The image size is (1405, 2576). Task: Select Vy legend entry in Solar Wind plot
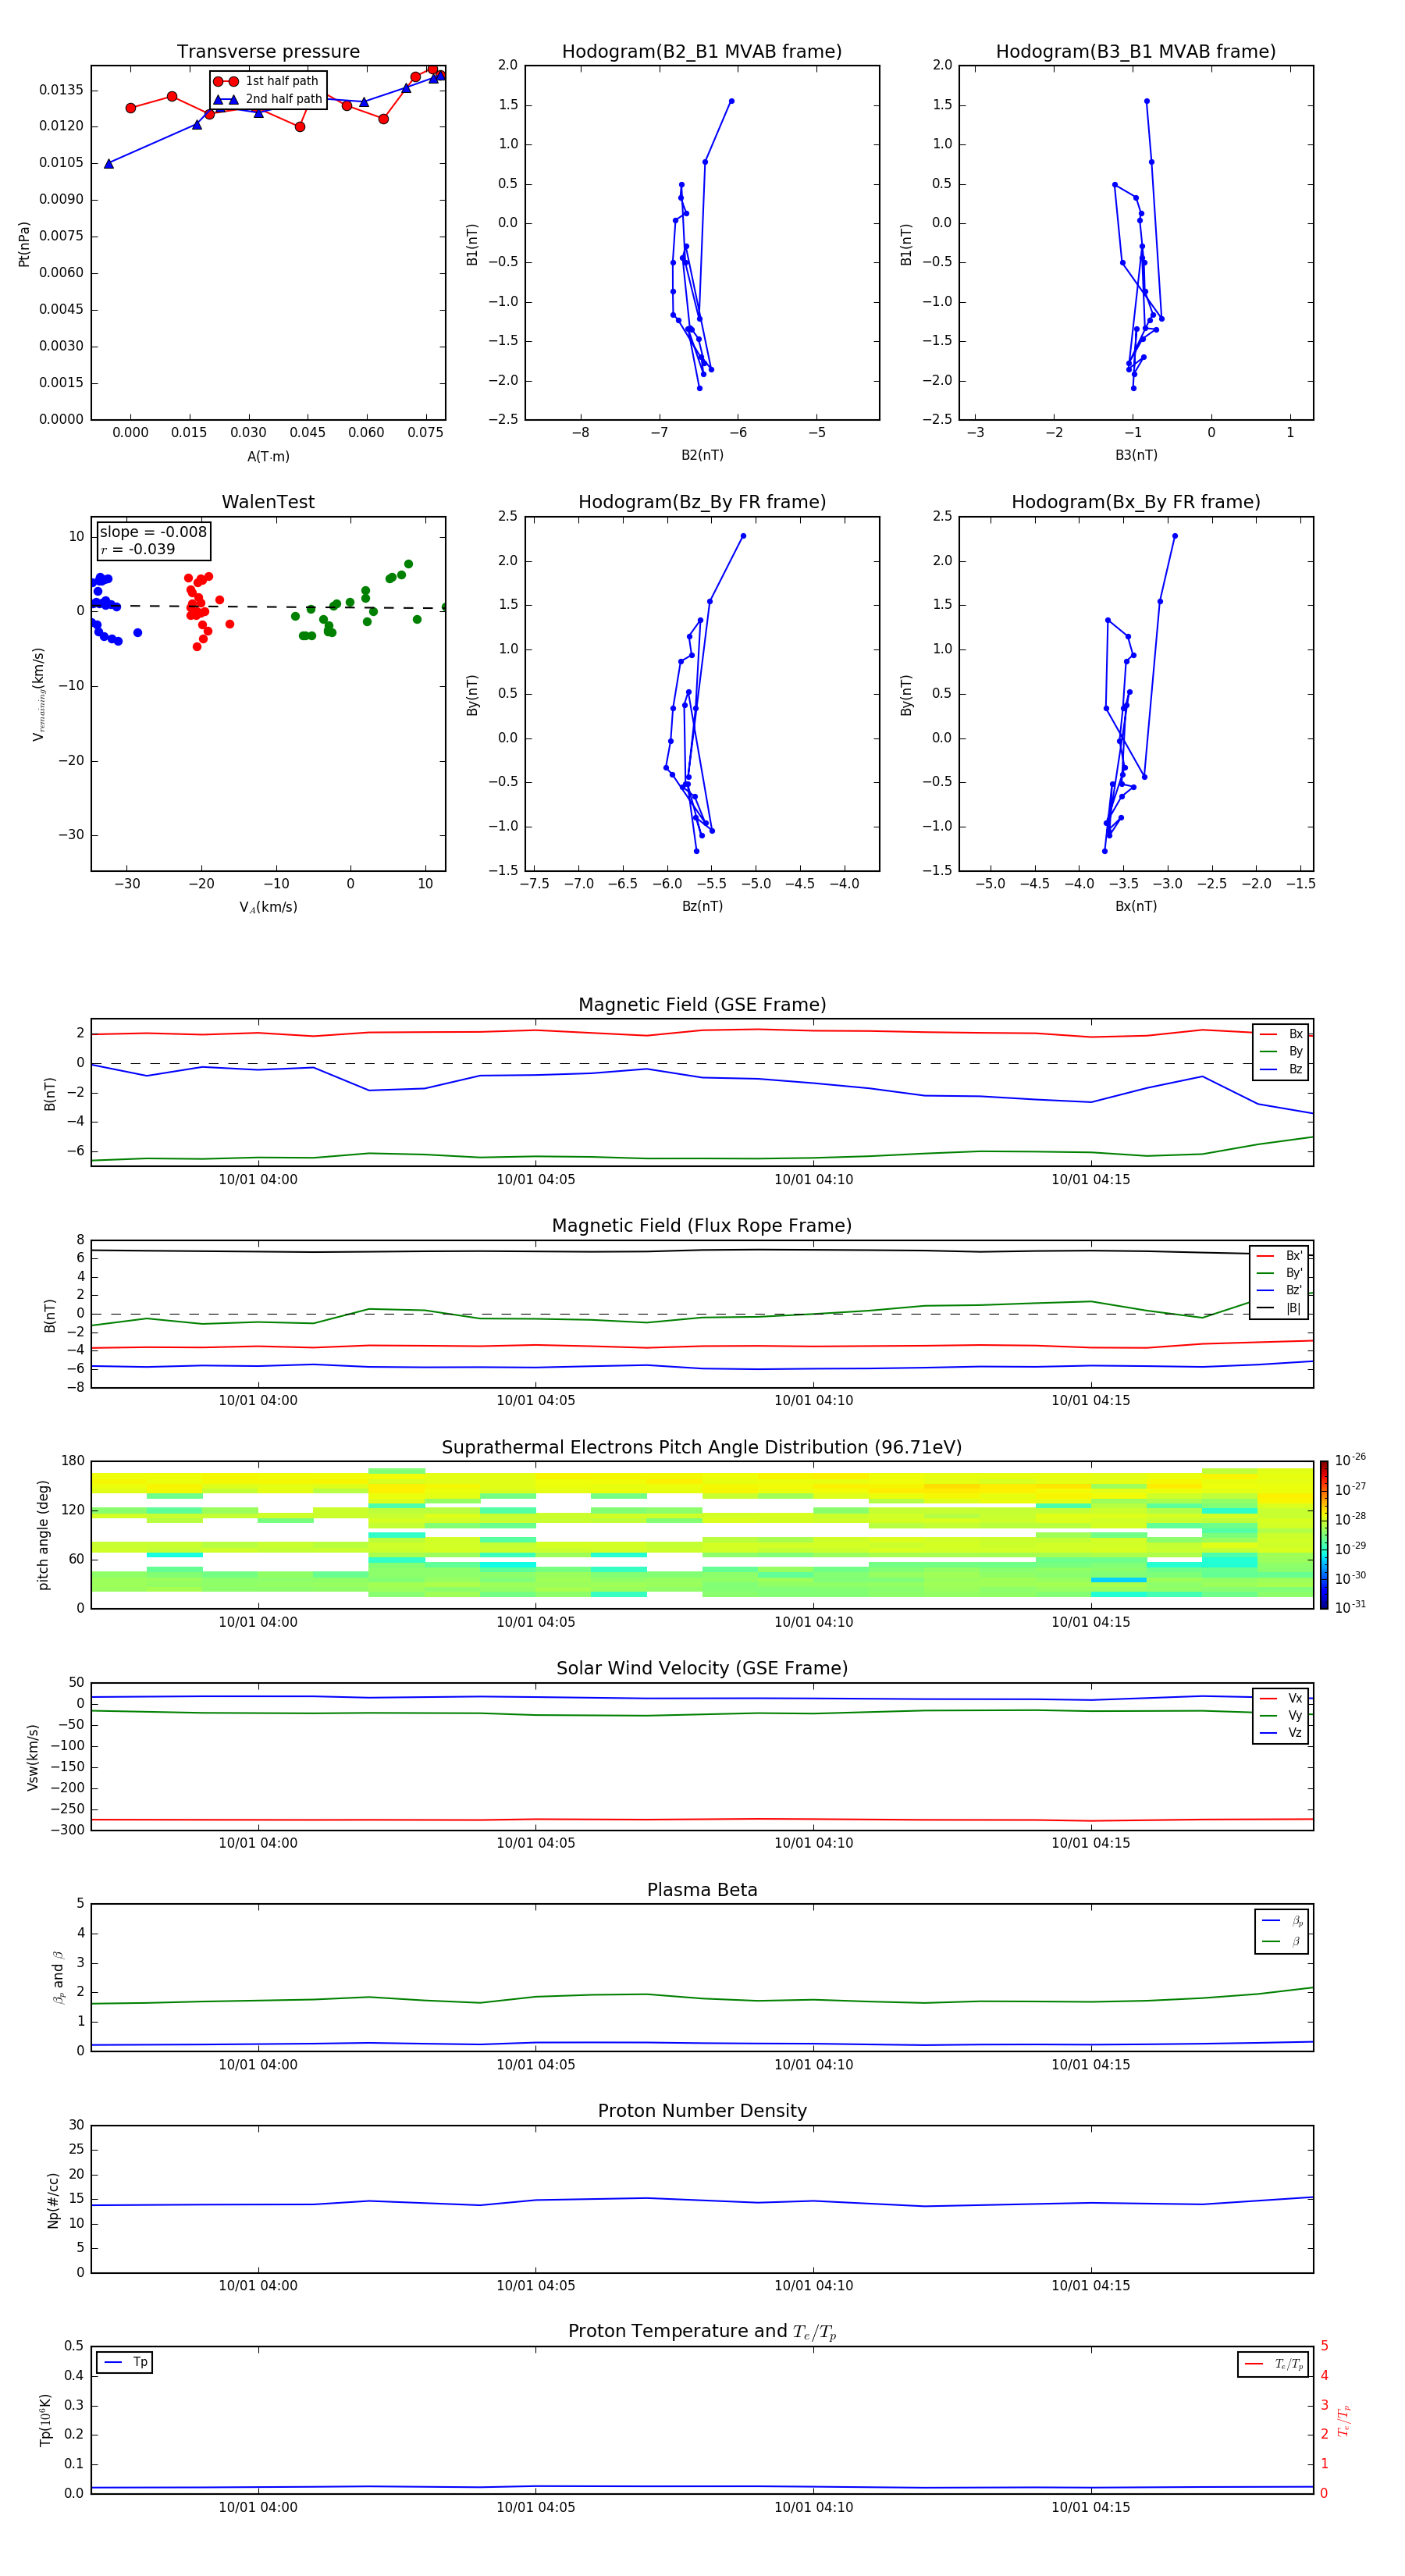pyautogui.click(x=1281, y=1715)
